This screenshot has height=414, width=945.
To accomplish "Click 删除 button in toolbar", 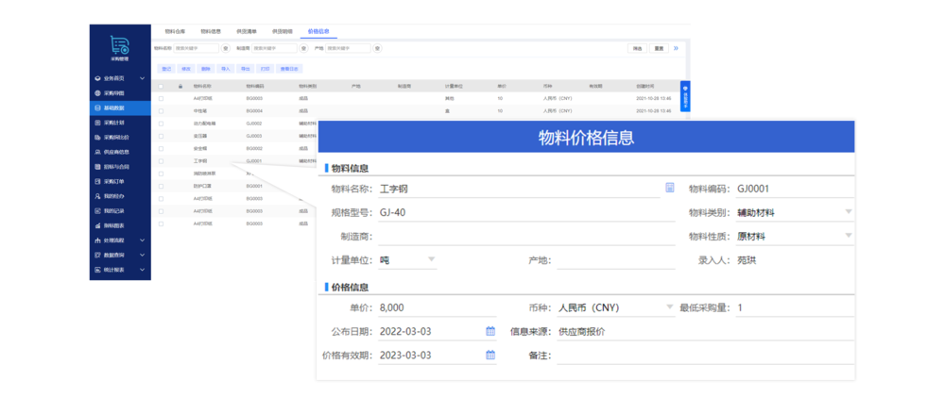I will point(205,69).
